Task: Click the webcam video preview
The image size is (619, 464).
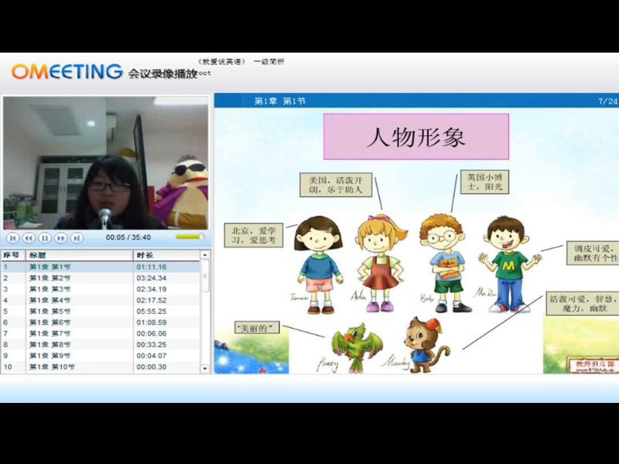Action: tap(105, 162)
